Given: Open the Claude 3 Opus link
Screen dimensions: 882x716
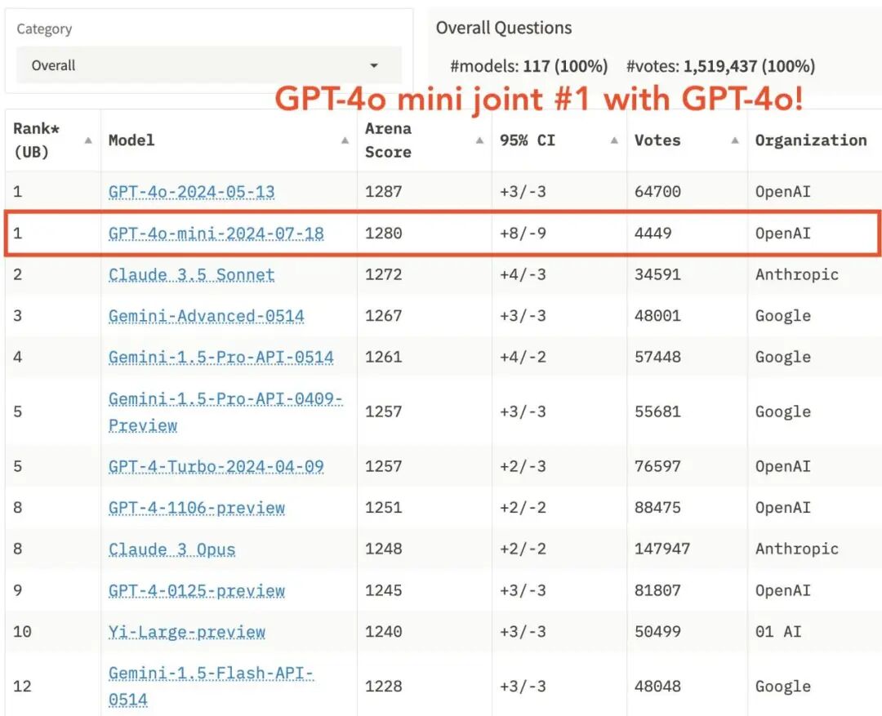Looking at the screenshot, I should pyautogui.click(x=171, y=549).
